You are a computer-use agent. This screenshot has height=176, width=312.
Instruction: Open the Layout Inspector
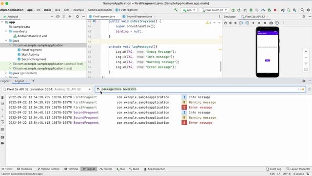pos(298,169)
